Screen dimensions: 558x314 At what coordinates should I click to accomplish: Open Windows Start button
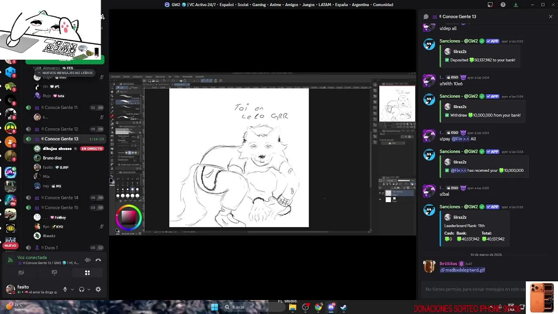(214, 307)
